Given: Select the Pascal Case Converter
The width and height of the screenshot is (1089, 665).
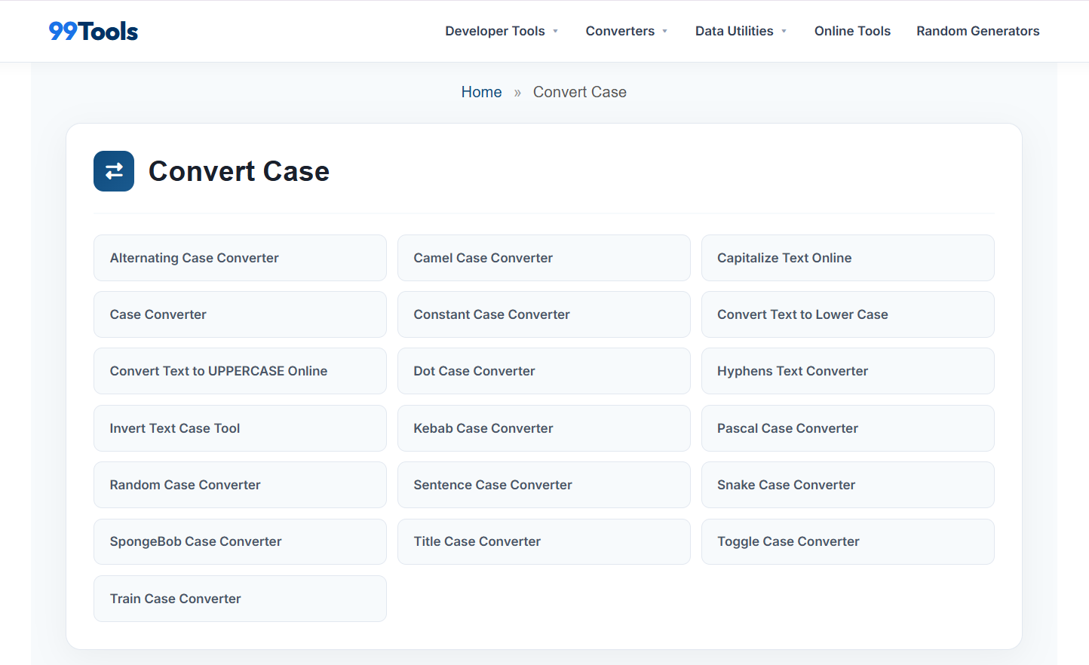Looking at the screenshot, I should 847,428.
